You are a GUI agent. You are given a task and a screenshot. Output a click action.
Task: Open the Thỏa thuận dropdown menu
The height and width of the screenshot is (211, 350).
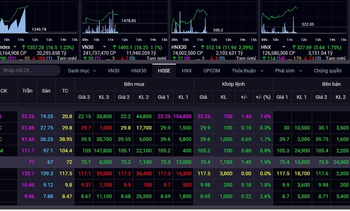coord(248,70)
